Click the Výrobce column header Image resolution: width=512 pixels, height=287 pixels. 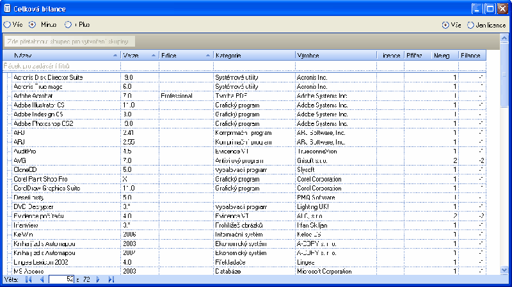(x=336, y=56)
